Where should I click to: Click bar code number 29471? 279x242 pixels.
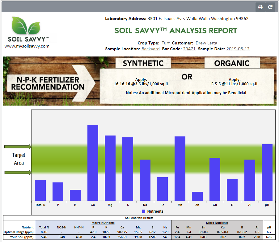(x=189, y=49)
